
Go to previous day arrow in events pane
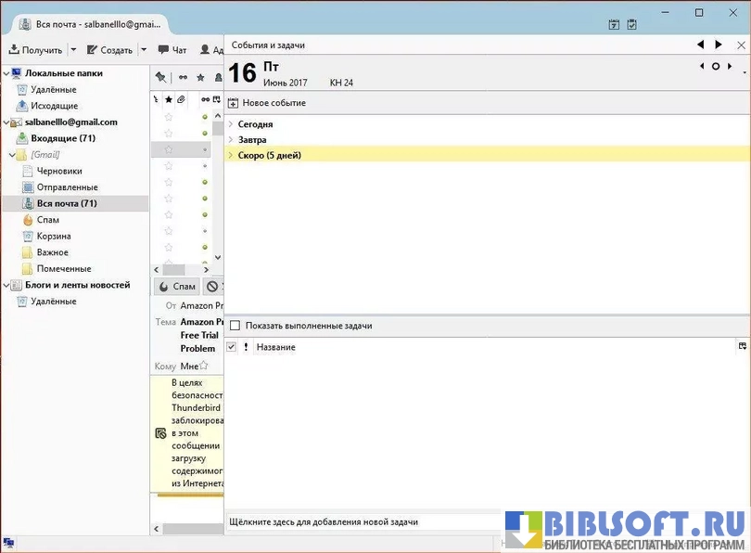702,66
